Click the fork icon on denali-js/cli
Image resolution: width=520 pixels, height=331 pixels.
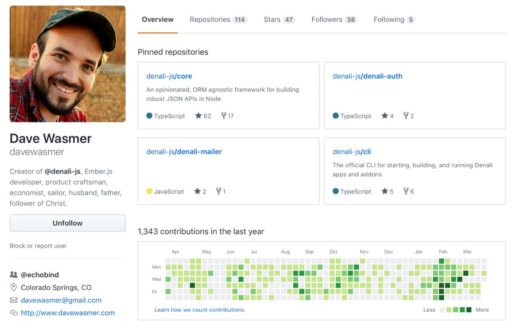pos(406,191)
